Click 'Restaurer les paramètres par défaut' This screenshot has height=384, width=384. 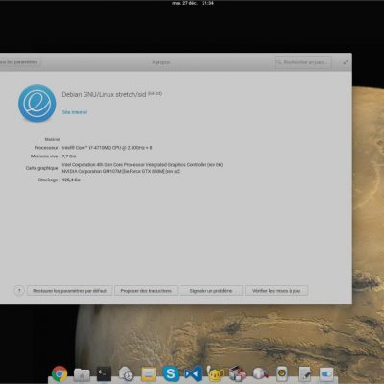click(x=69, y=291)
